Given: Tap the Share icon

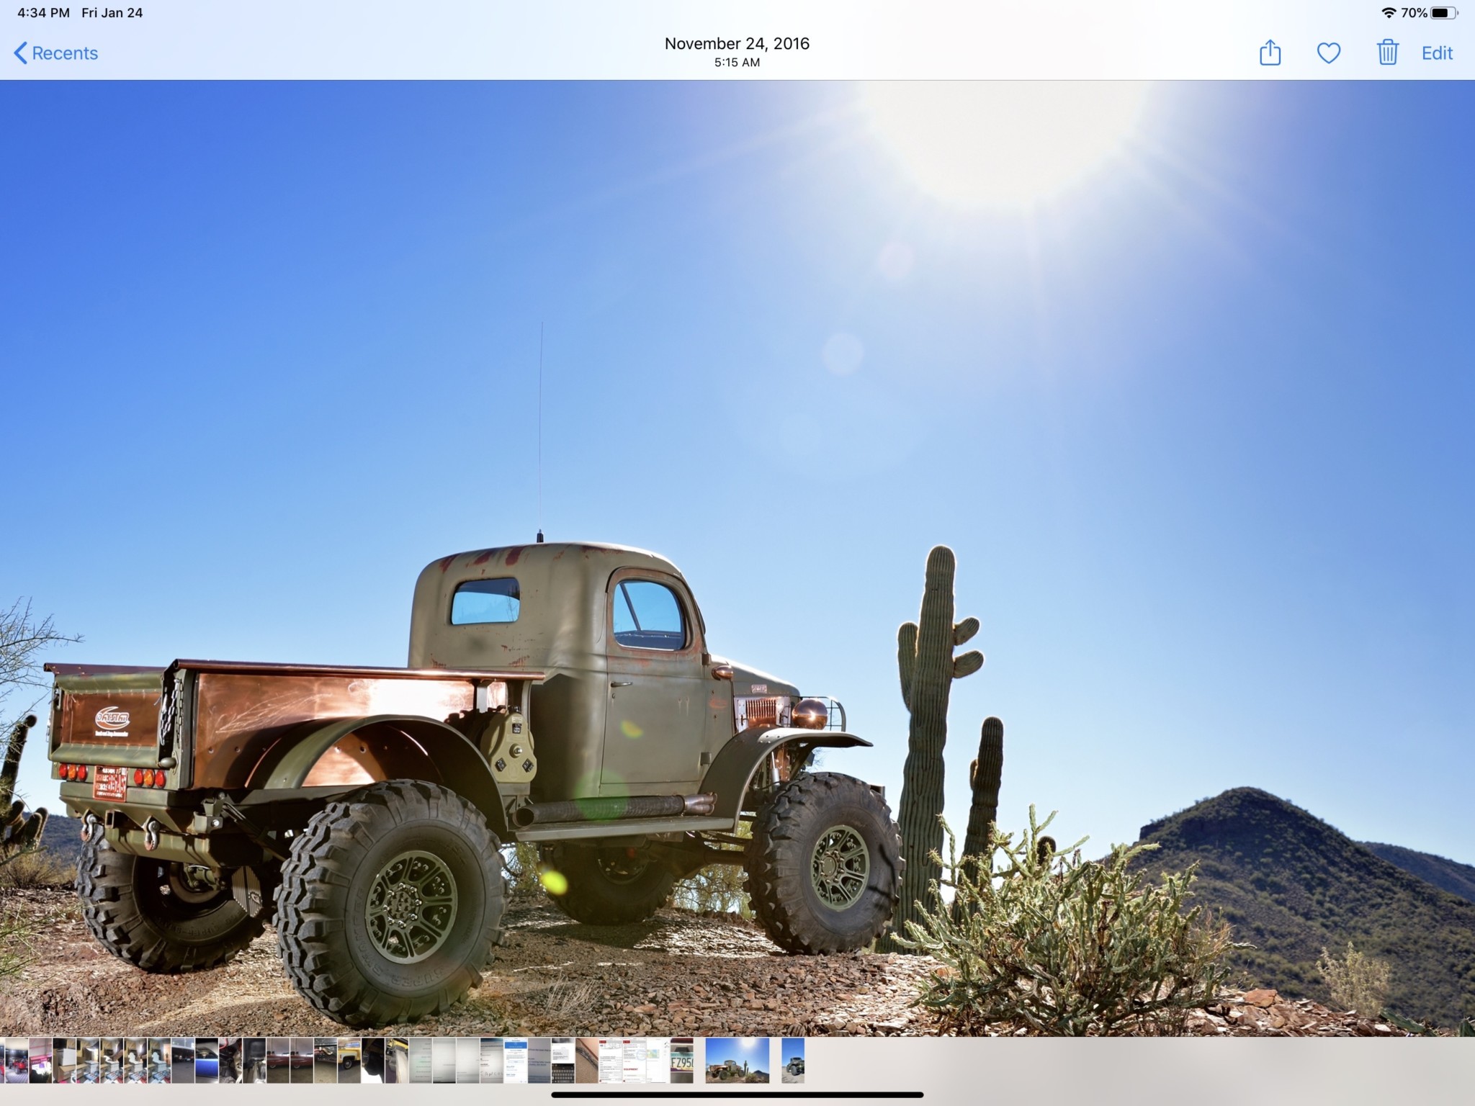Looking at the screenshot, I should 1270,53.
